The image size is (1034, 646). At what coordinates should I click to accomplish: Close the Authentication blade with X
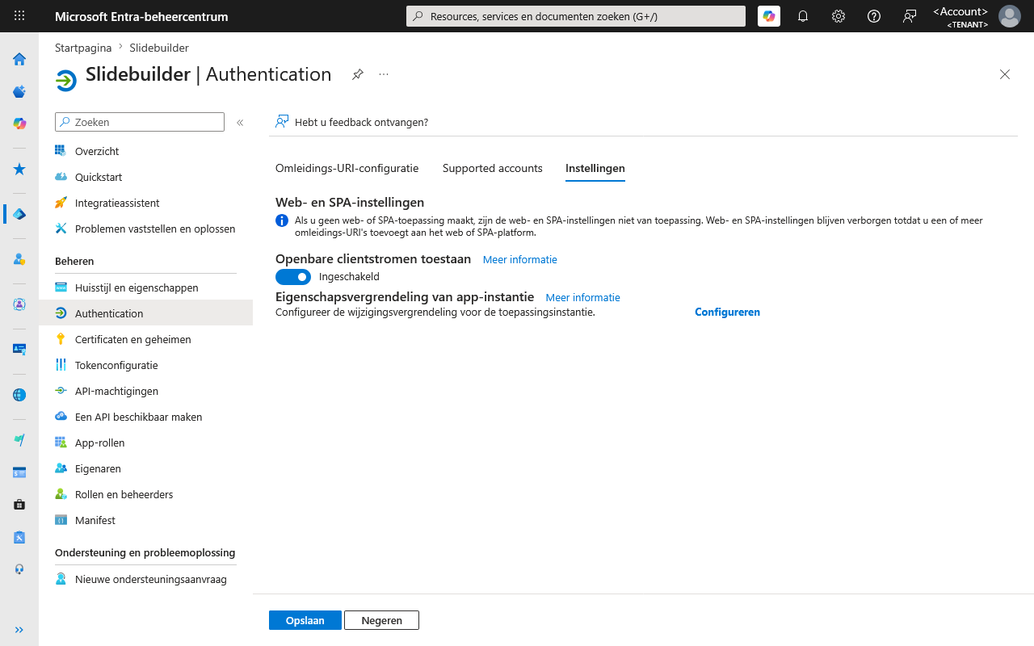[1005, 74]
